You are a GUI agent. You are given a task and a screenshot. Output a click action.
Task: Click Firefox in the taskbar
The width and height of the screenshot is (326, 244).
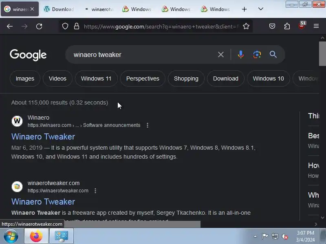pos(36,236)
